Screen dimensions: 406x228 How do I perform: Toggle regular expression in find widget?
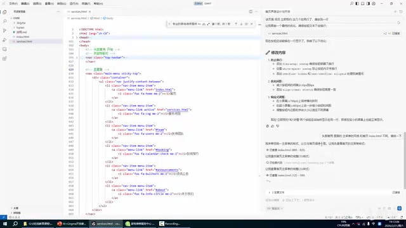pyautogui.click(x=208, y=24)
